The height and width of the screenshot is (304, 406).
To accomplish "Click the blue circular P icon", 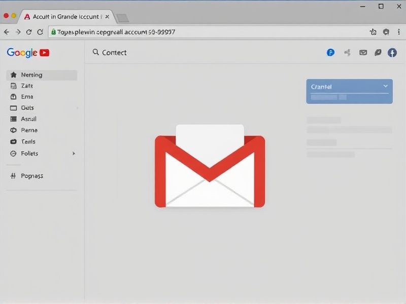I will pyautogui.click(x=330, y=53).
